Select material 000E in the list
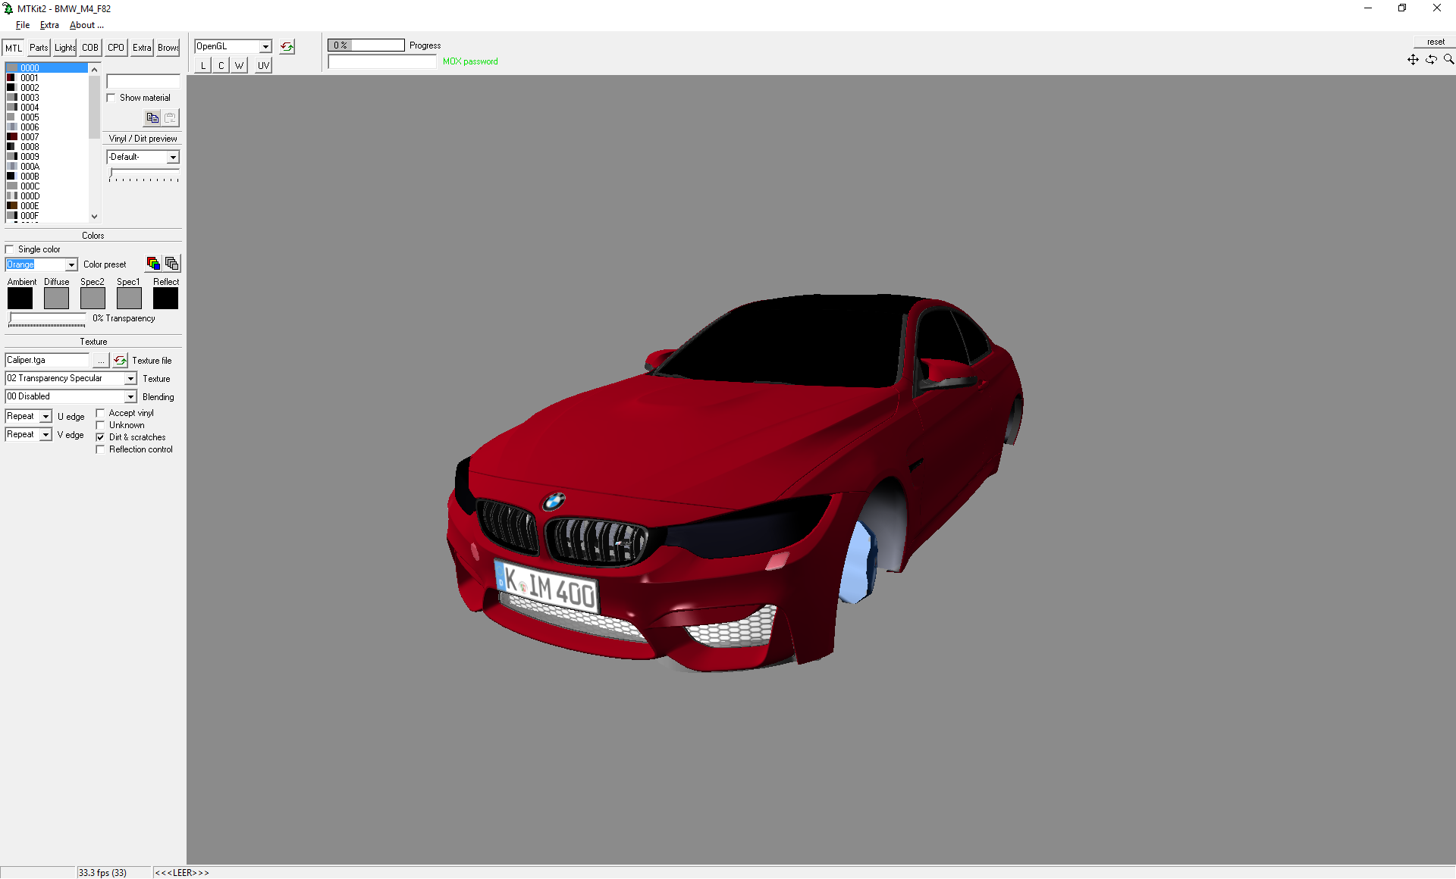The width and height of the screenshot is (1456, 879). point(46,206)
